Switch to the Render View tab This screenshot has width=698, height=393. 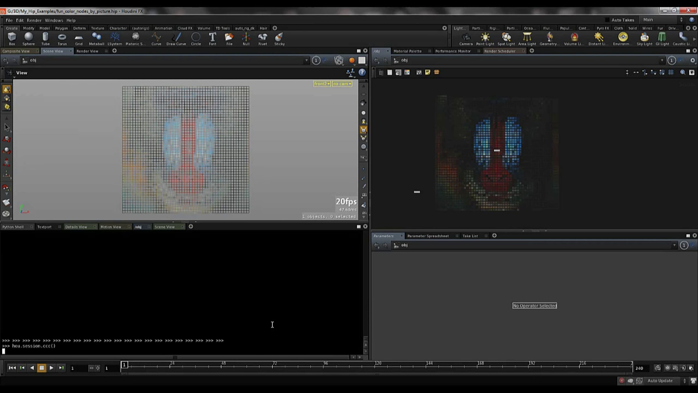[87, 51]
